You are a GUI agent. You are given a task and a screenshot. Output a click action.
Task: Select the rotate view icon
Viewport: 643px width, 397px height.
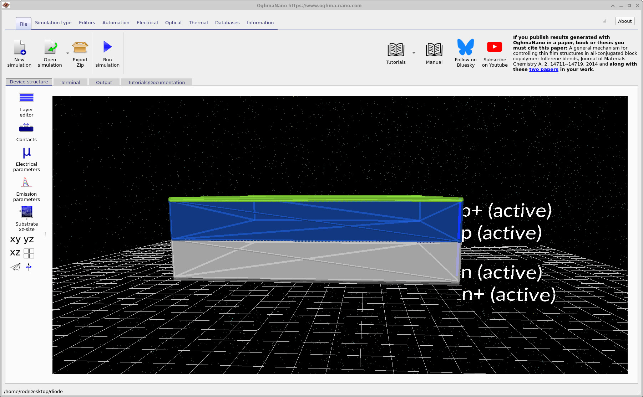[x=29, y=267]
